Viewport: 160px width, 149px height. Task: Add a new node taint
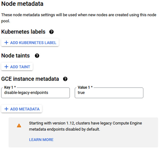17,67
